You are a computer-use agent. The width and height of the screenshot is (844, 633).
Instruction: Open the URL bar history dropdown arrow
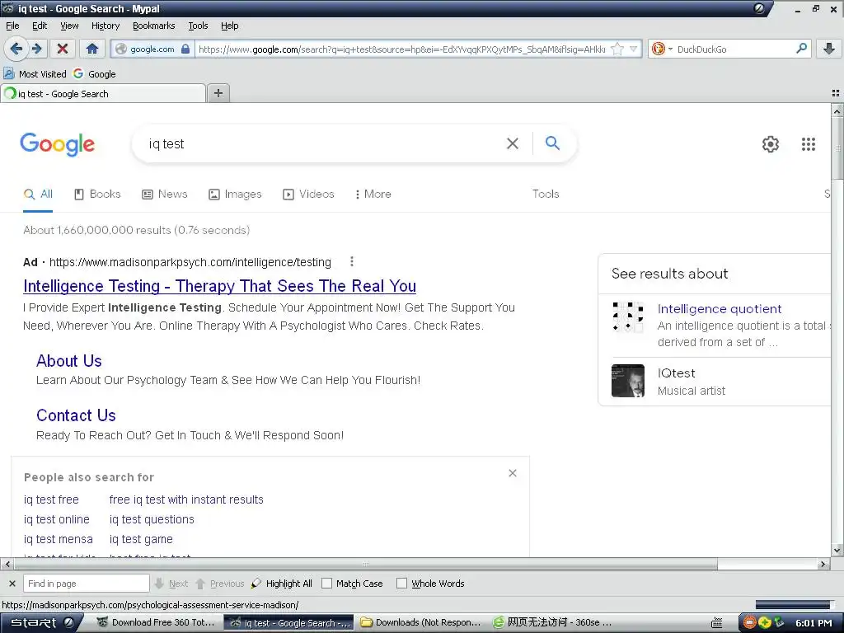(634, 49)
